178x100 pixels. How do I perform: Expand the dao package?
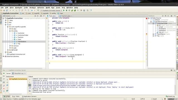coord(10,29)
